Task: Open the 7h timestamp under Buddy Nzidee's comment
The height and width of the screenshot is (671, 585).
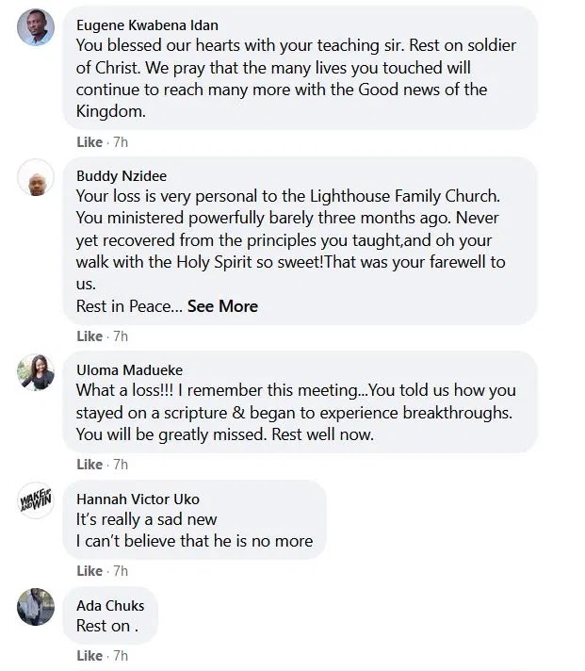Action: coord(121,336)
